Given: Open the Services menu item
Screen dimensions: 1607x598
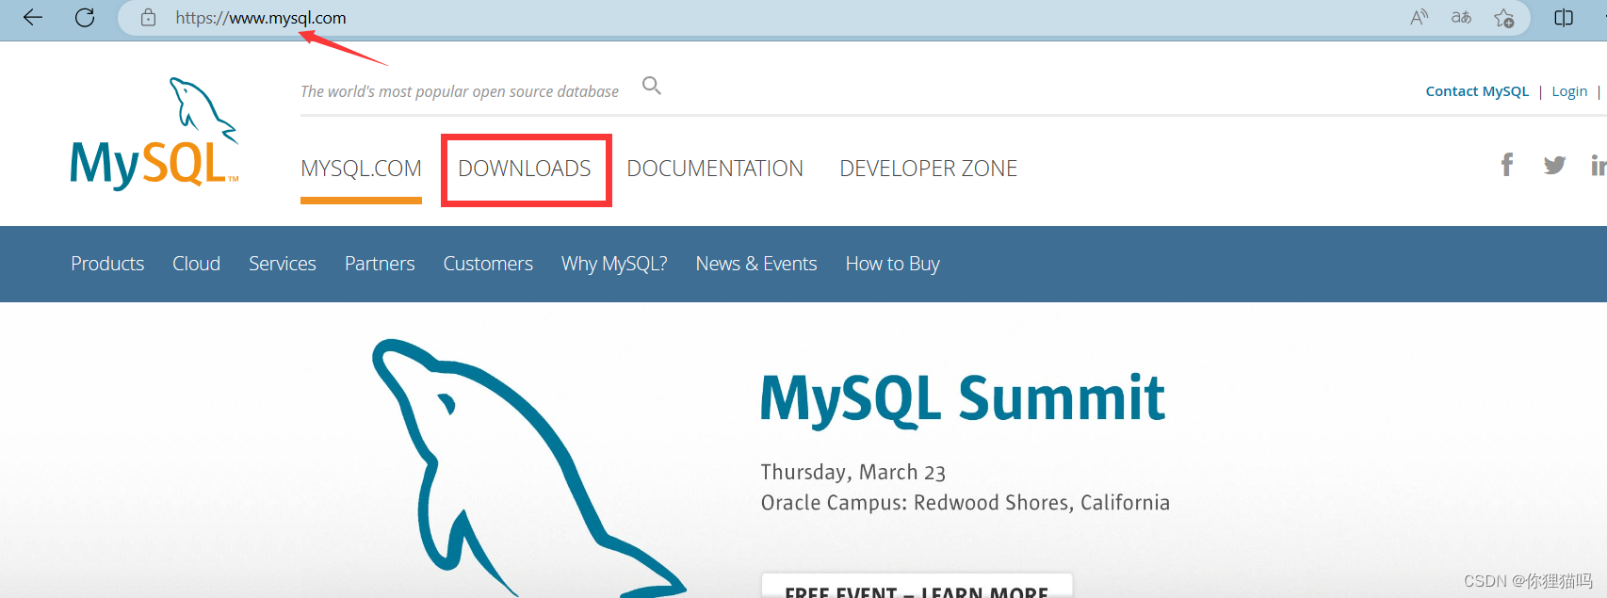Looking at the screenshot, I should point(283,264).
